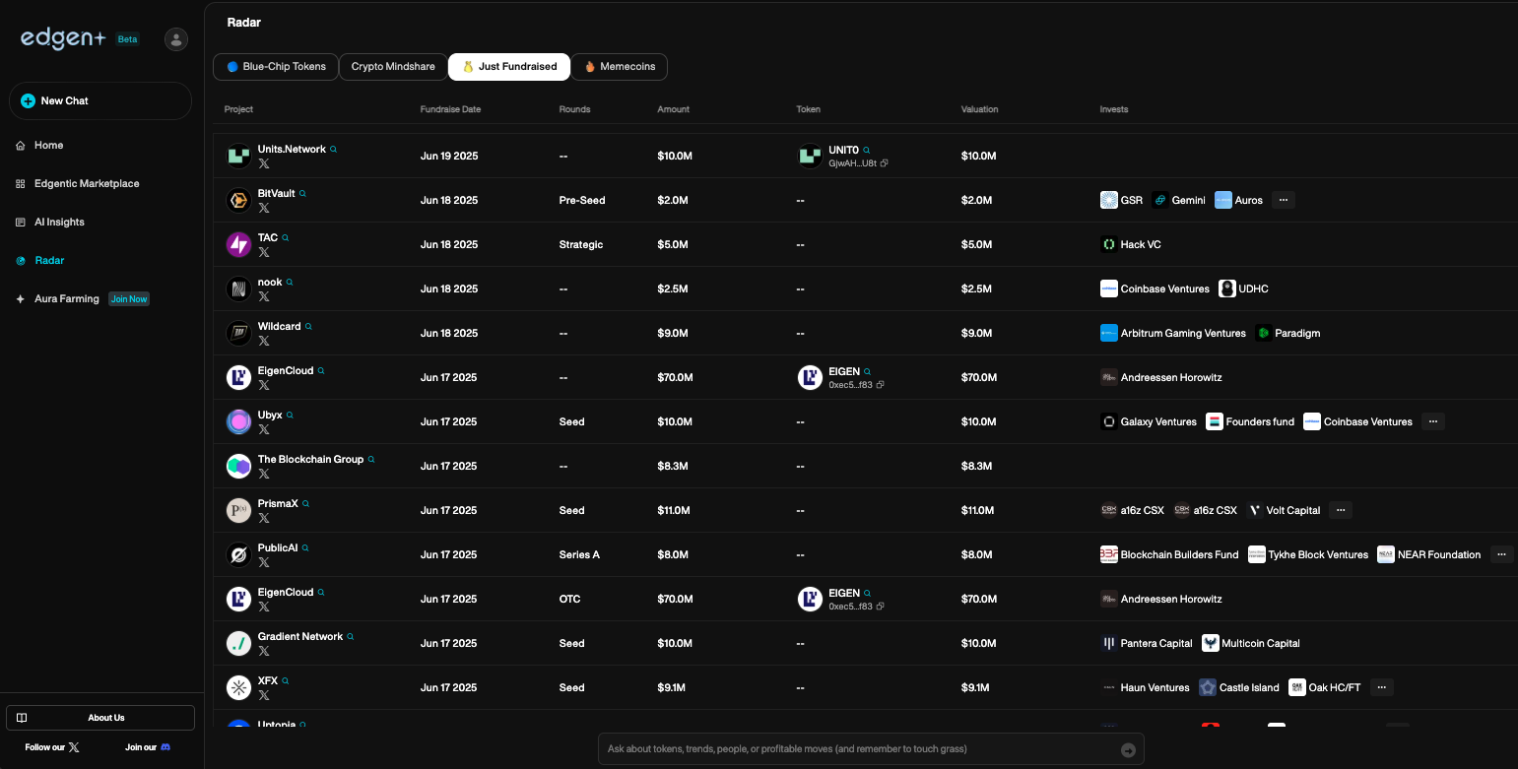Click the ask about tokens input field
The height and width of the screenshot is (769, 1518).
click(857, 749)
